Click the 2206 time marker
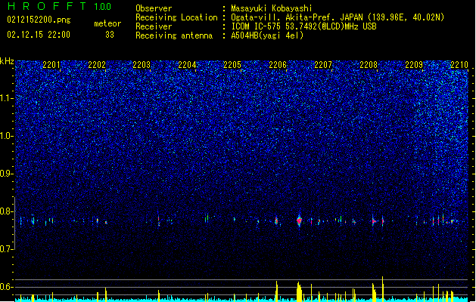Viewport: 476px width, 302px height. tap(278, 65)
